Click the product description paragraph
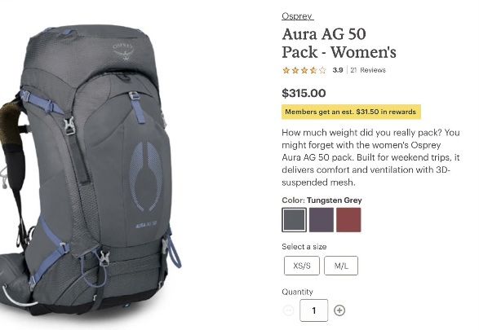This screenshot has width=479, height=330. (370, 157)
